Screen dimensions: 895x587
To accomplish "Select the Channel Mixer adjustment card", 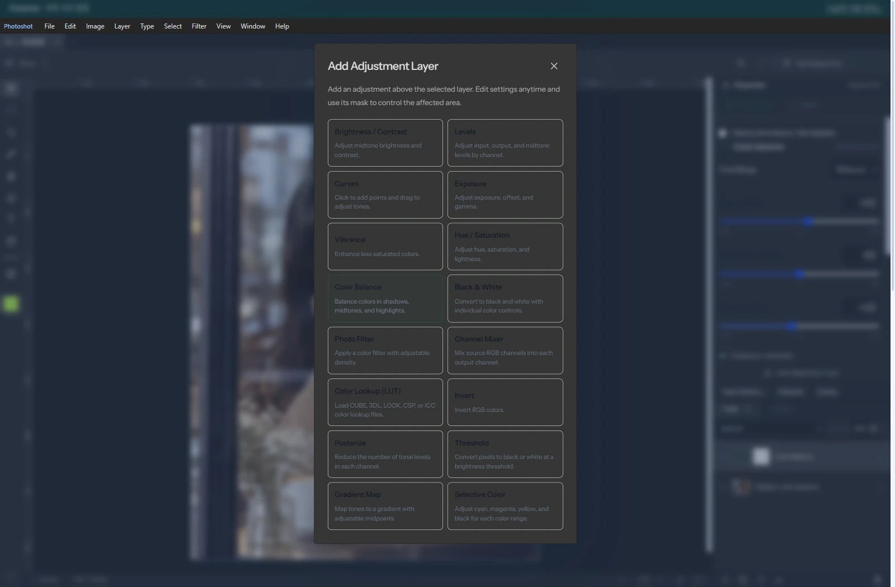I will [x=505, y=351].
